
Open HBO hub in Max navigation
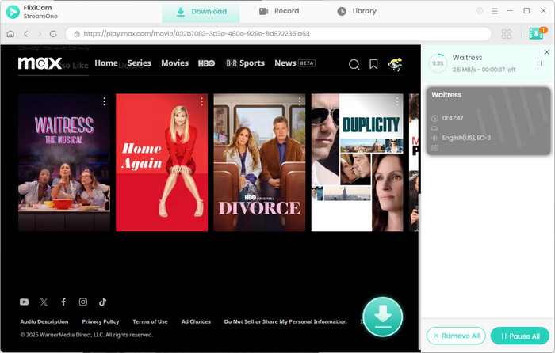tap(206, 63)
